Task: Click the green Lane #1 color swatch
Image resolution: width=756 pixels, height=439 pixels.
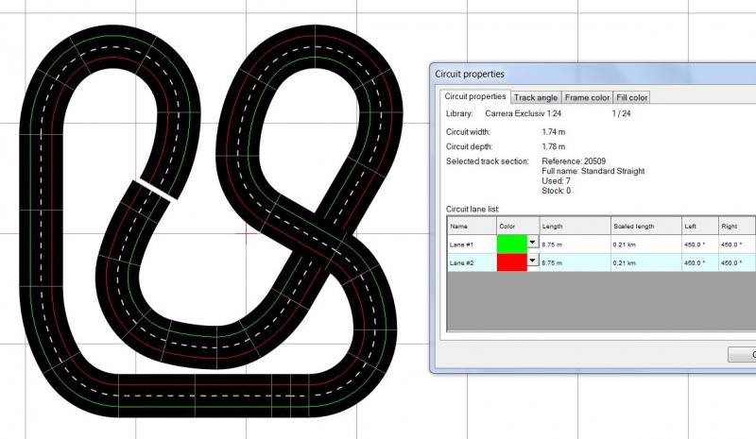Action: (511, 244)
